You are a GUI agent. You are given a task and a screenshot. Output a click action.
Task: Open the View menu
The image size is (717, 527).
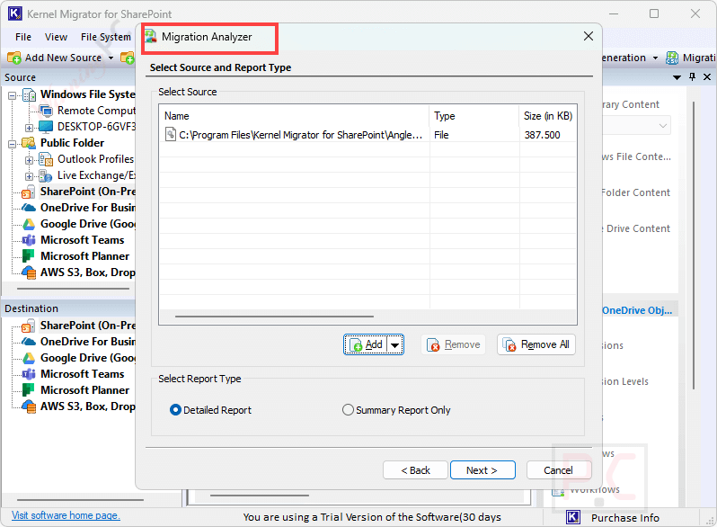click(56, 37)
